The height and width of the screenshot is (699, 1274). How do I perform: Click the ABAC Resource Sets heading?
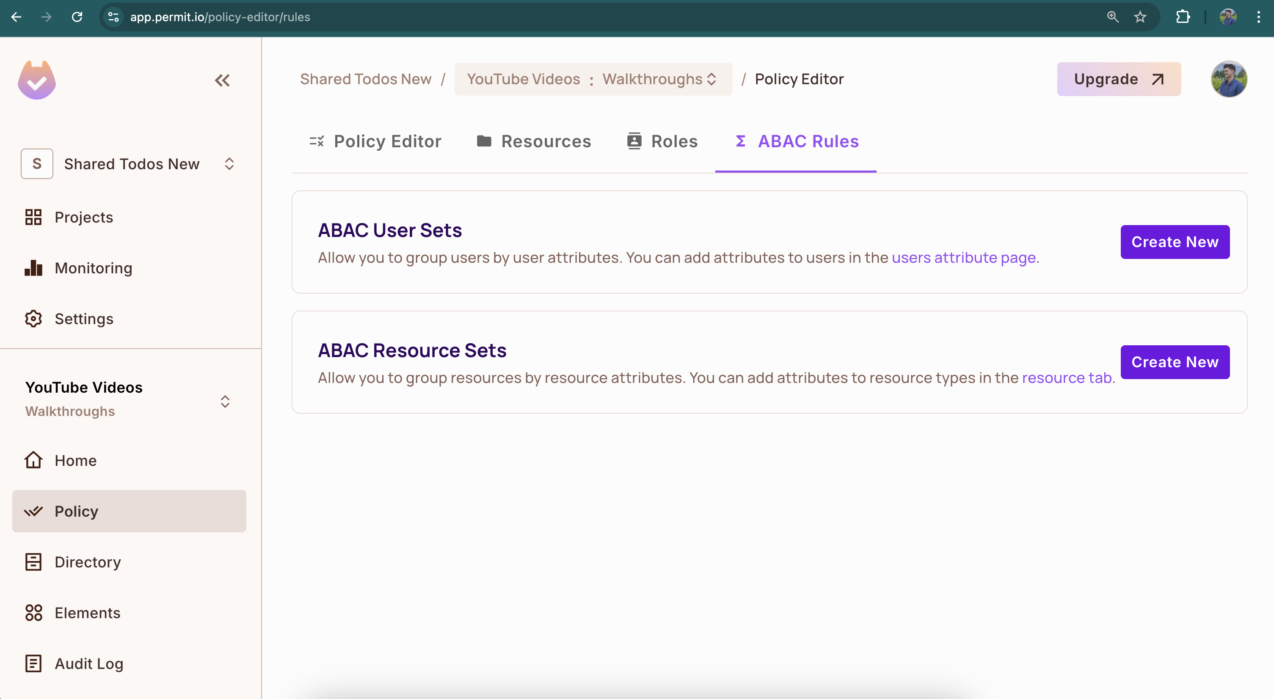pyautogui.click(x=412, y=350)
